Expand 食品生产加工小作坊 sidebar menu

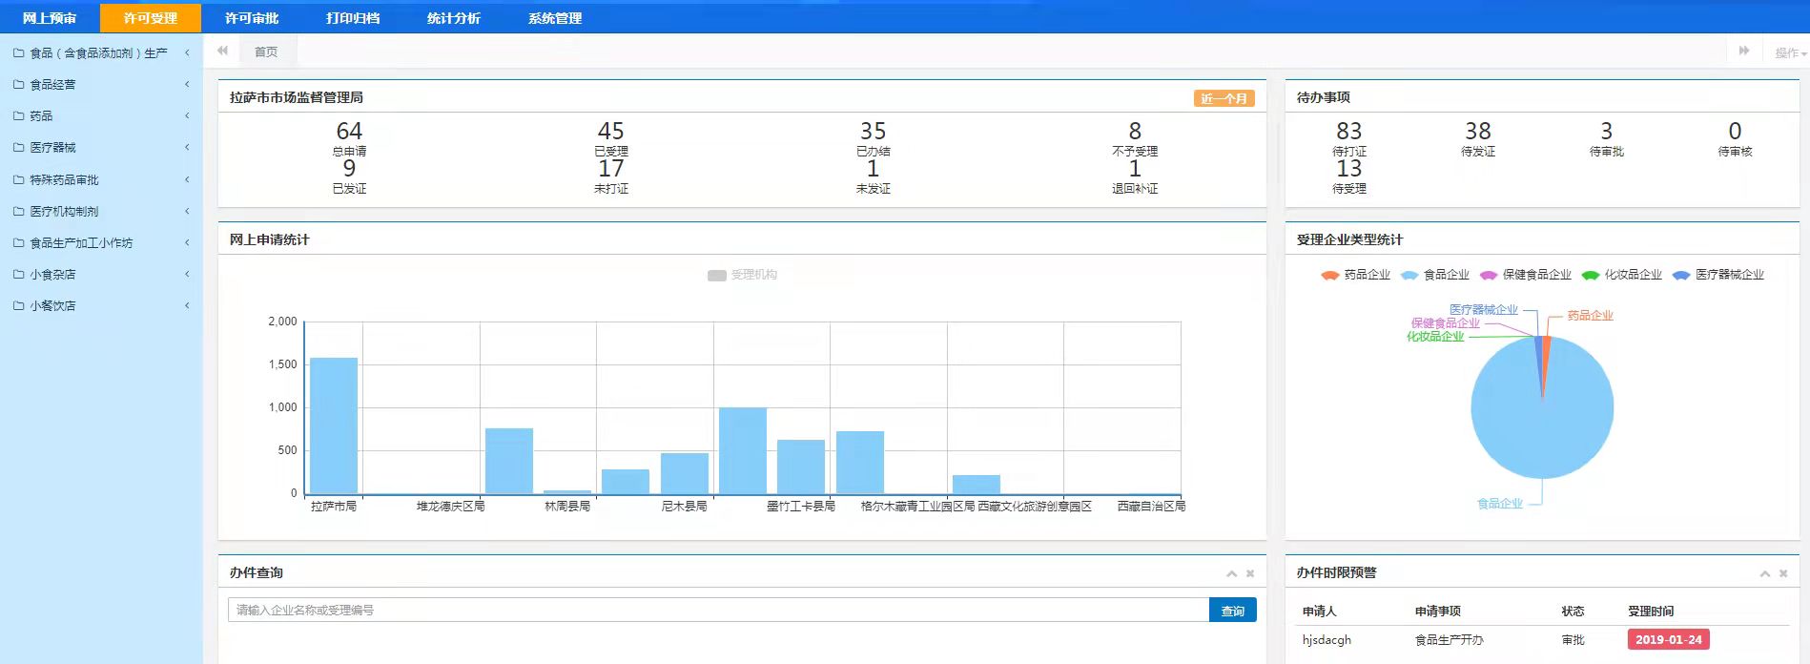100,243
